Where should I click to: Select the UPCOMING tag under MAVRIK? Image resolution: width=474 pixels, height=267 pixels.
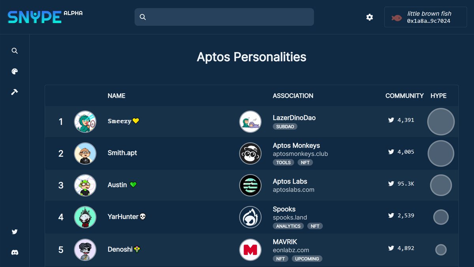[x=307, y=259]
